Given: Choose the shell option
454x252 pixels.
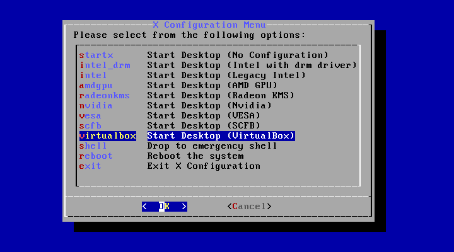Looking at the screenshot, I should [x=93, y=146].
